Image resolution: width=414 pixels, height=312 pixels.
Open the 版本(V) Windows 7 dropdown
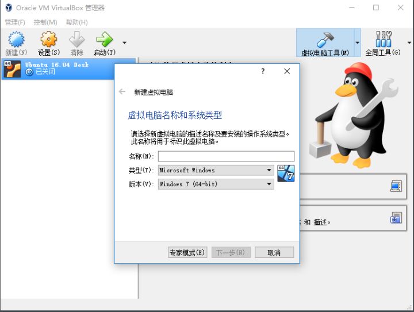click(x=216, y=184)
